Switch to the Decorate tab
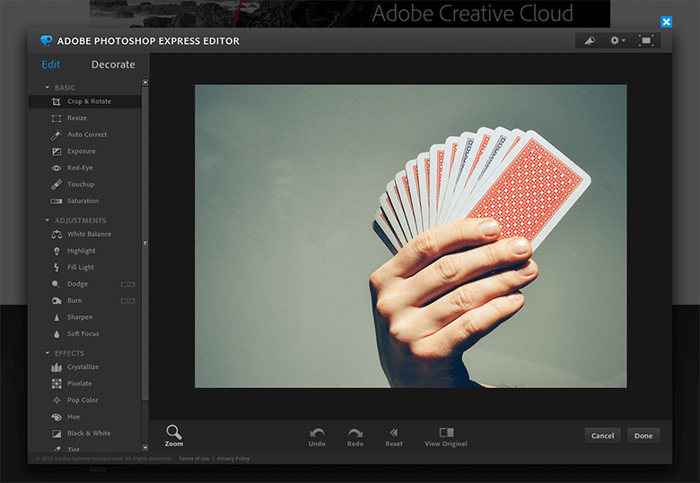700x483 pixels. 113,65
